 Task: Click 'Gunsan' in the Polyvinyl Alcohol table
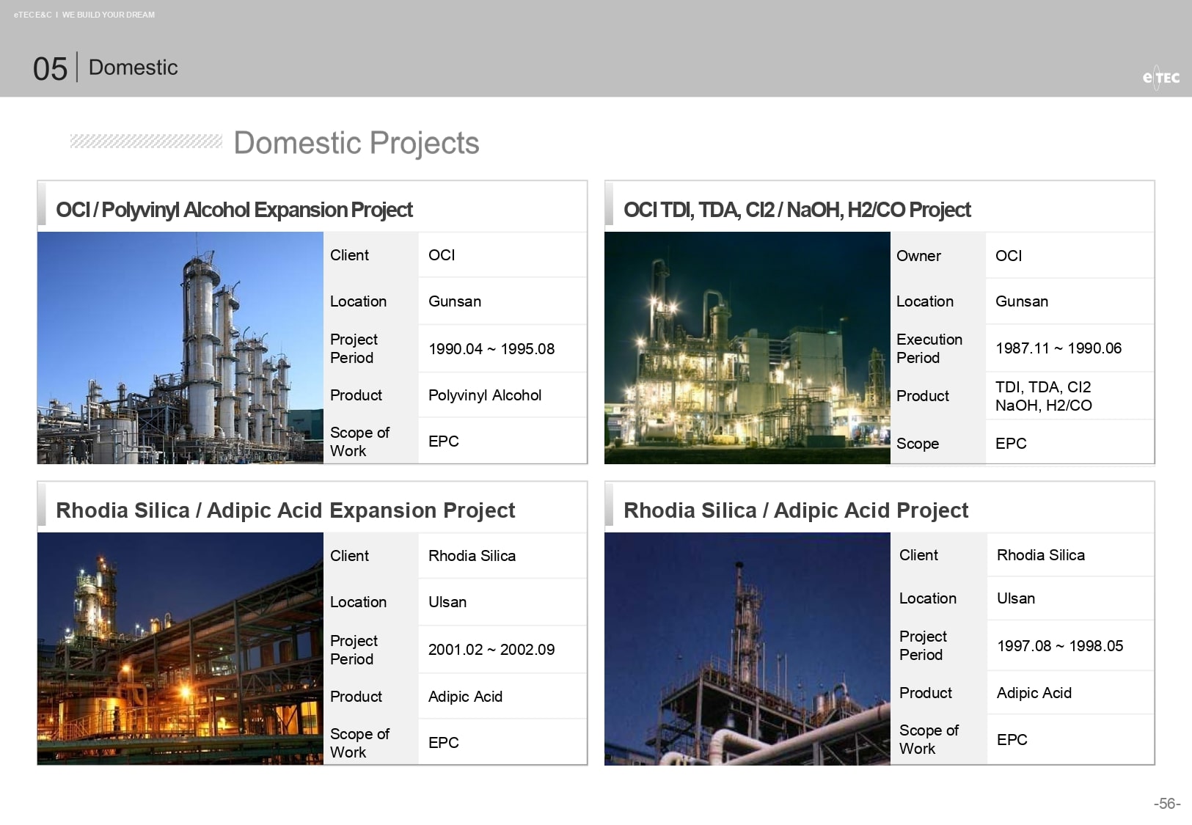click(x=455, y=301)
